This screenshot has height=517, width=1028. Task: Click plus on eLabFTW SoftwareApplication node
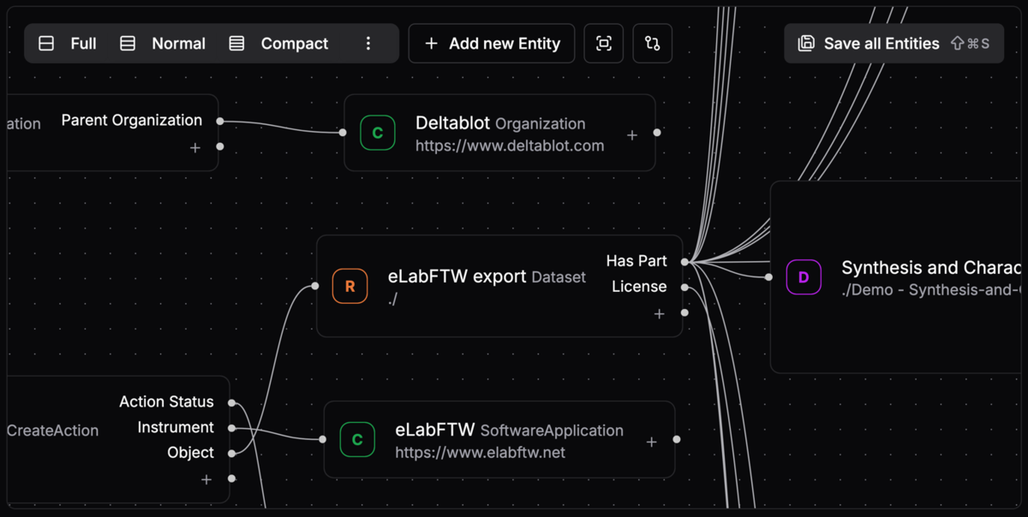tap(651, 442)
